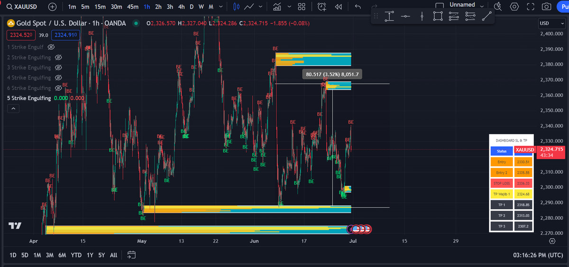The width and height of the screenshot is (569, 267).
Task: Toggle visibility of 6 Strike Engulfing
Action: click(59, 88)
